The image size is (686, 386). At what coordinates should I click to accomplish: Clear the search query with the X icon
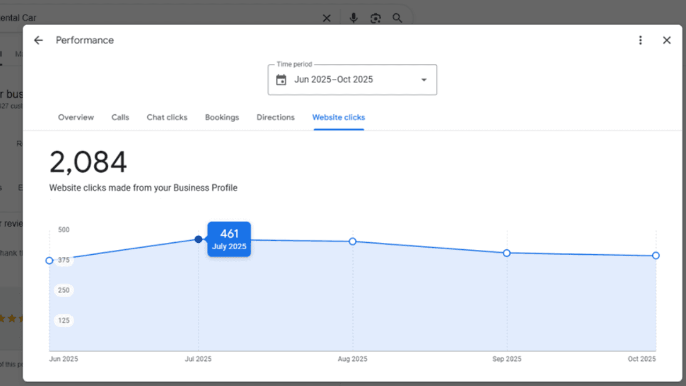[326, 18]
